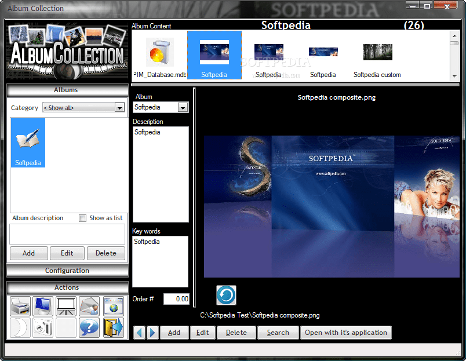Viewport: 466px width, 361px height.
Task: Click the Delete button in bottom toolbar
Action: click(x=236, y=333)
